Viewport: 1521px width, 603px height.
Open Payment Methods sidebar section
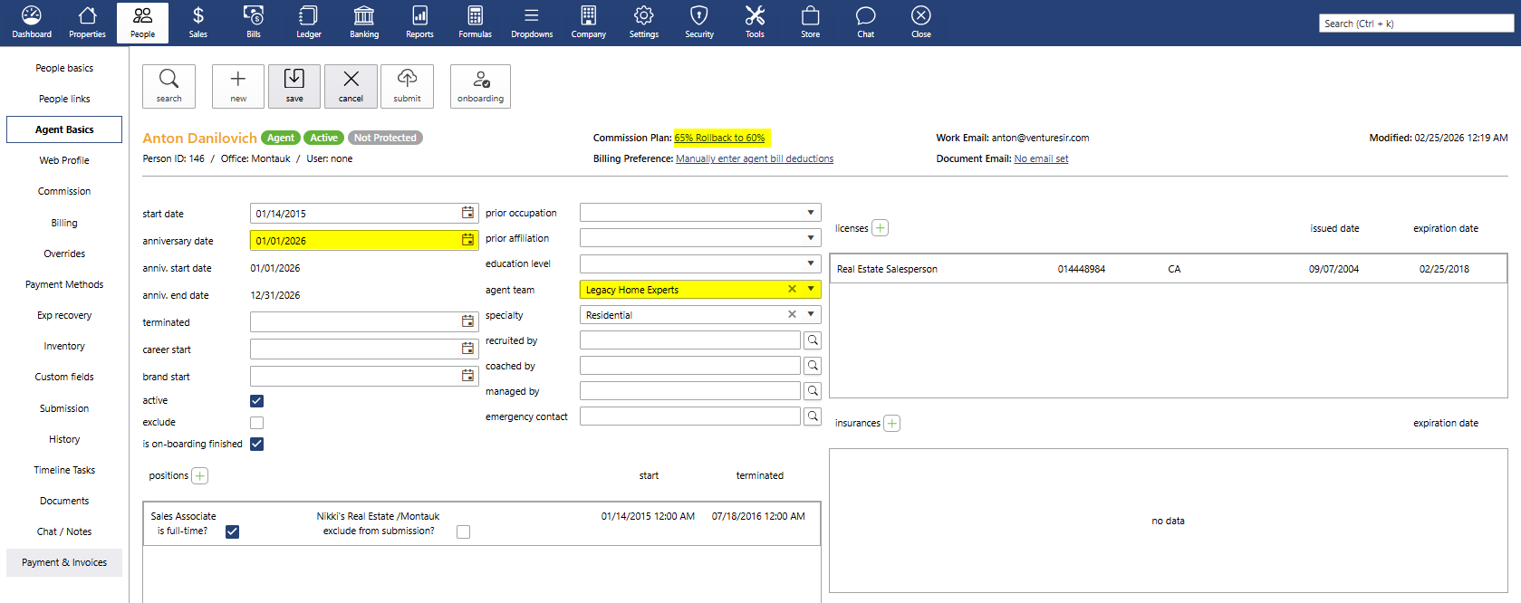pos(64,284)
